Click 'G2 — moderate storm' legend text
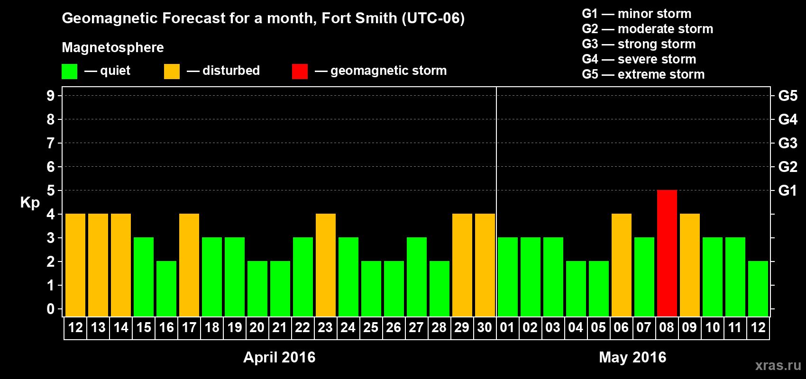 [x=648, y=29]
